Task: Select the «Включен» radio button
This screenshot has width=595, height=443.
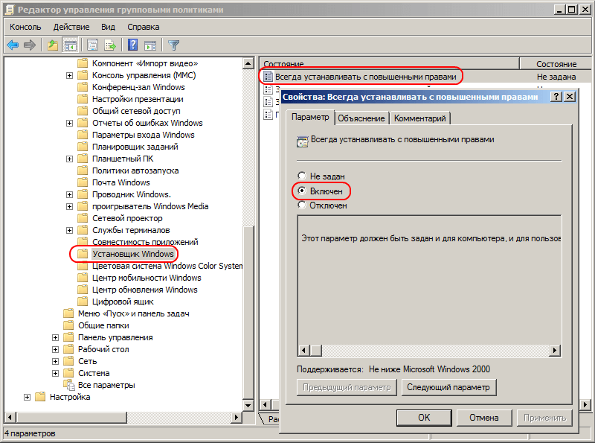Action: point(302,191)
